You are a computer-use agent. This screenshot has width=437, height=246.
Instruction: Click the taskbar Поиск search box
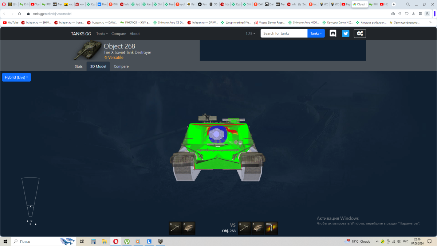(44, 241)
